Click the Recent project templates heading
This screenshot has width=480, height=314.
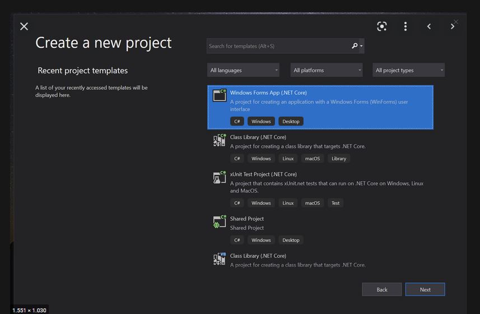pos(83,71)
